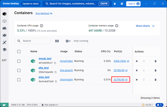Click Update to latest button
167x107 pixels.
[31, 4]
